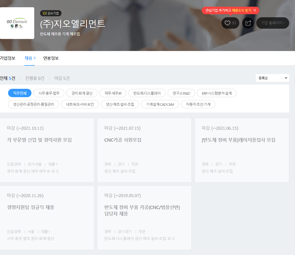Filter by 마감 5건

[62, 78]
